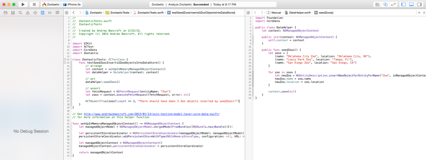Open the Breakpoint navigator icon
Screen dimensions: 426x160
(x=50, y=13)
